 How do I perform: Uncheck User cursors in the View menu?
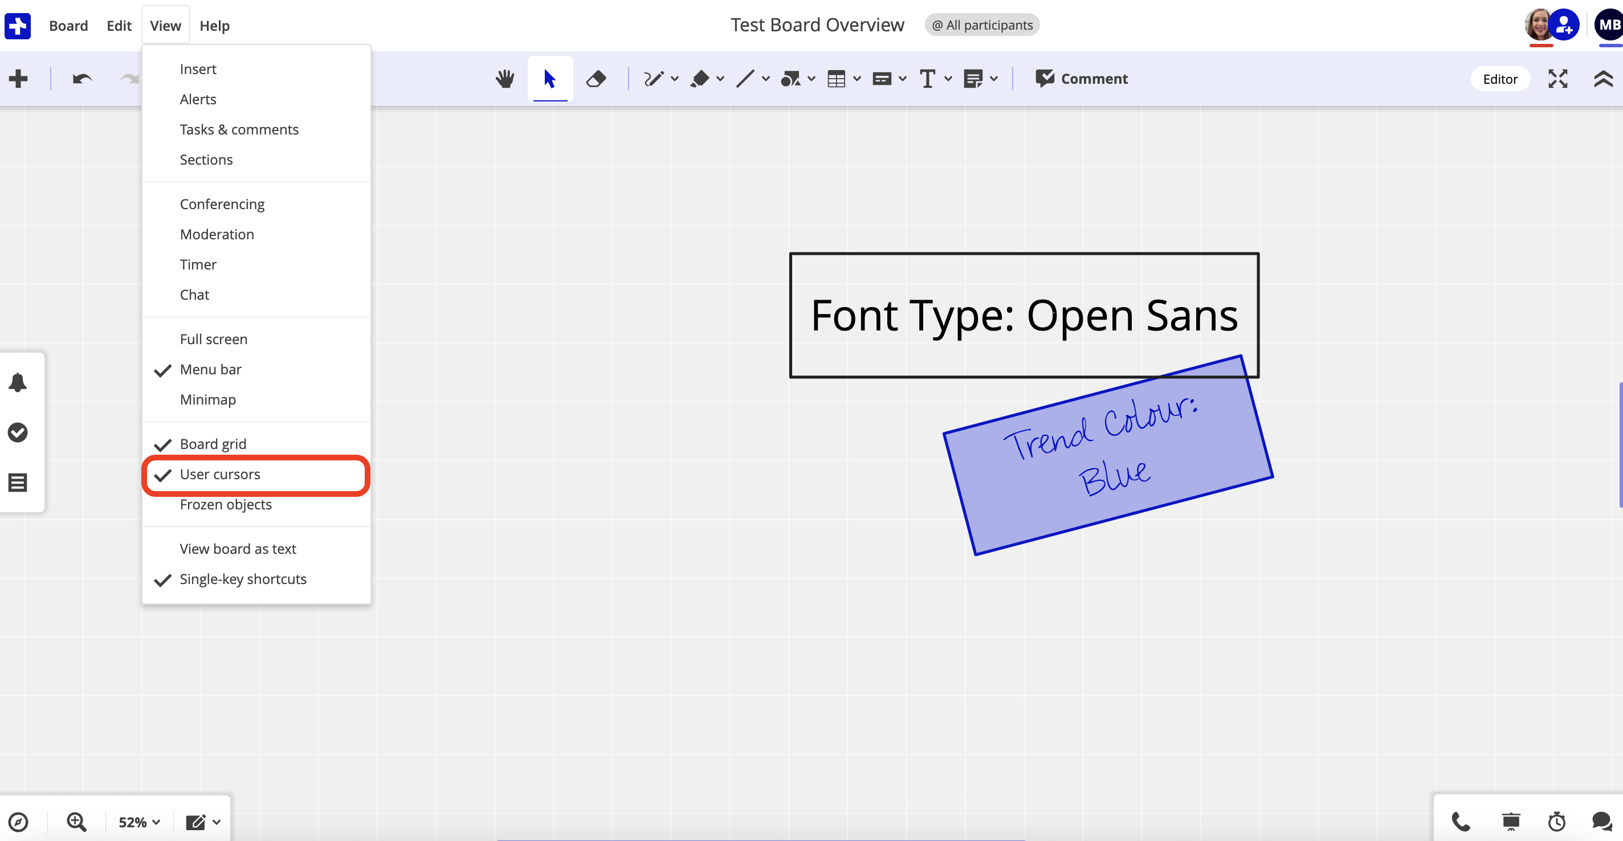click(x=220, y=475)
